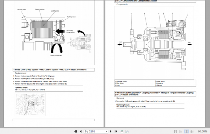Image resolution: width=210 pixels, height=134 pixels.
Task: Jump to the first page
Action: click(76, 131)
